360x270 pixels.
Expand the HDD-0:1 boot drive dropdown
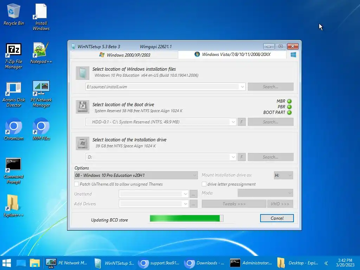pyautogui.click(x=233, y=122)
